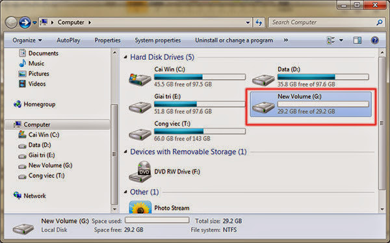Click the Cong viec (T:) capacity bar
The width and height of the screenshot is (390, 243).
point(200,131)
